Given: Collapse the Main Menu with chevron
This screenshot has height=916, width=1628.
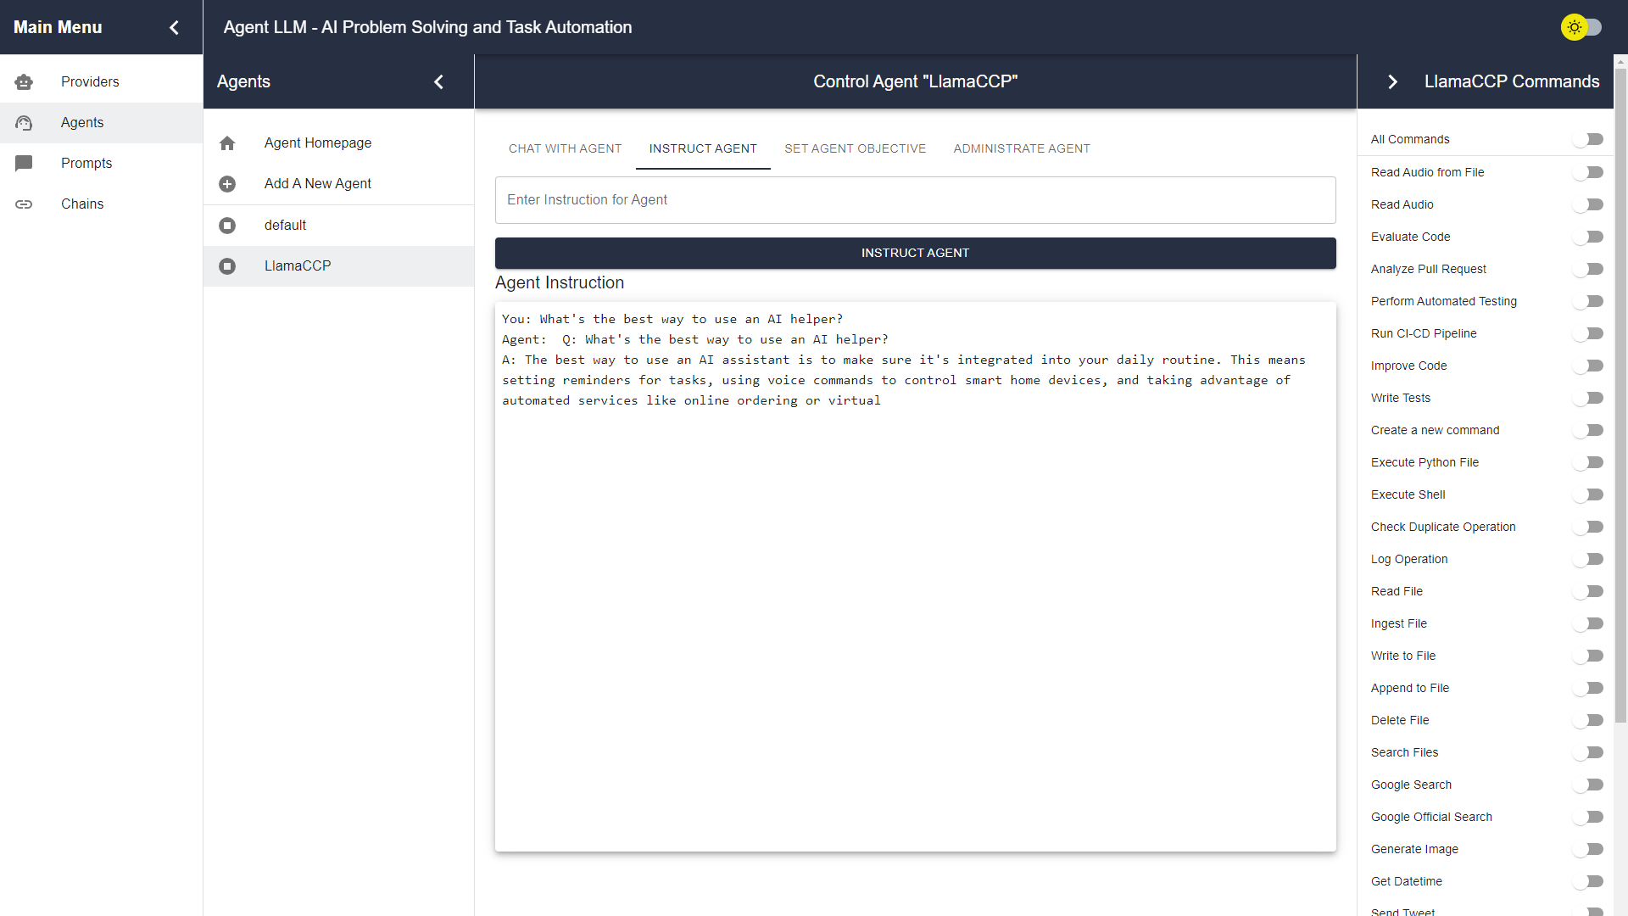Looking at the screenshot, I should tap(174, 27).
